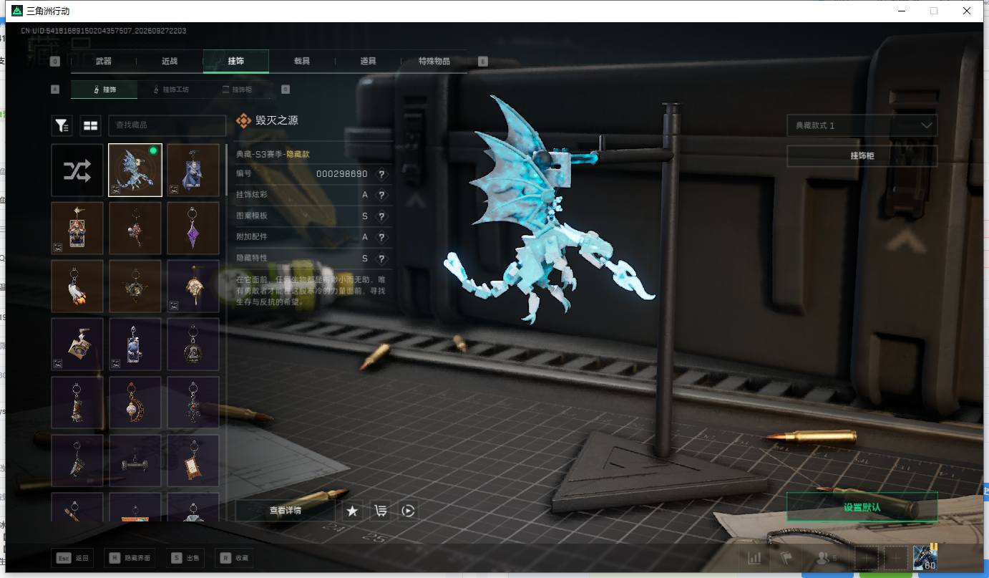Open the 道具 tab

(368, 62)
